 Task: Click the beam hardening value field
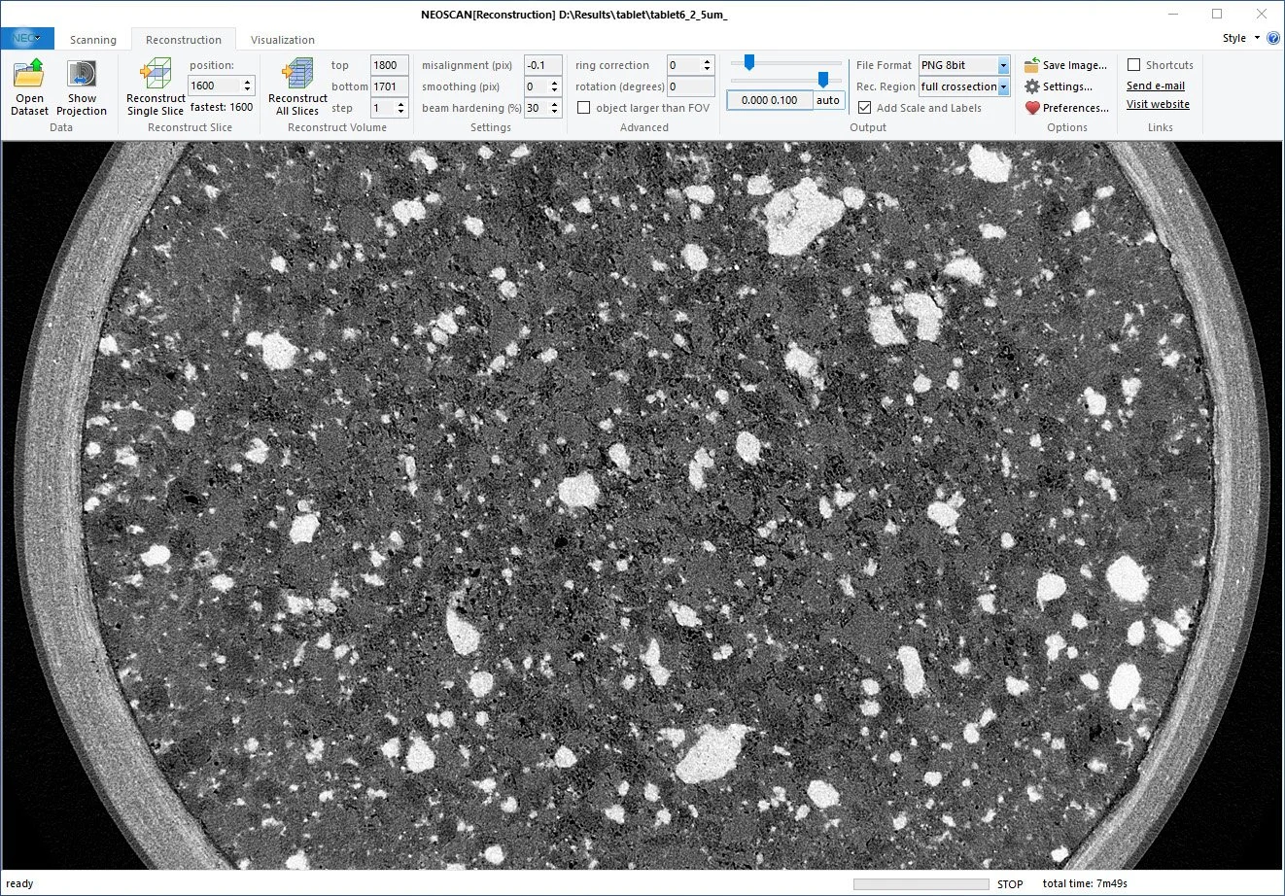537,108
